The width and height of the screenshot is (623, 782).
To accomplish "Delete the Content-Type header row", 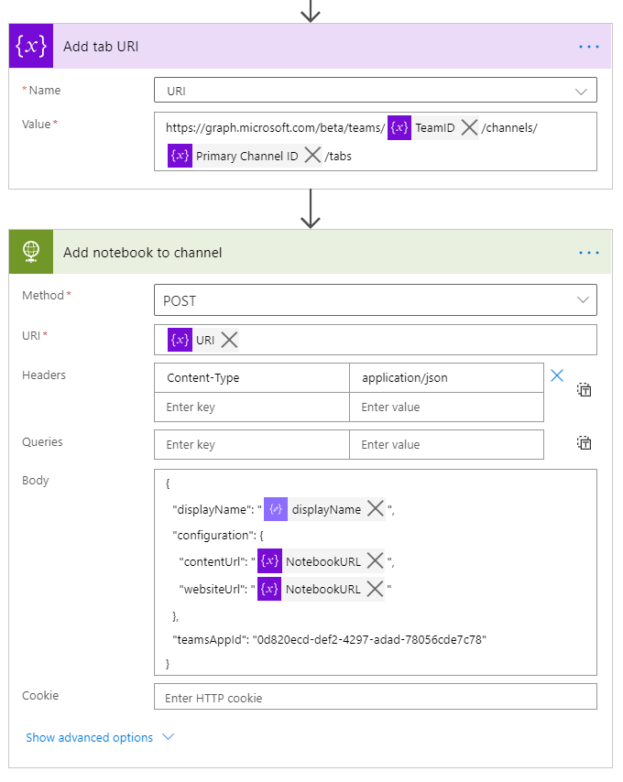I will [556, 375].
